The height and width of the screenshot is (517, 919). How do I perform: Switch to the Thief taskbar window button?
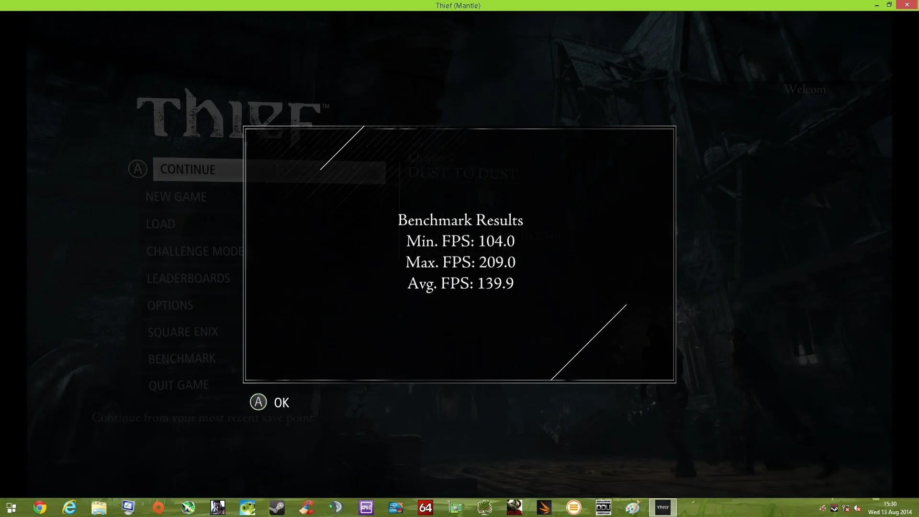[663, 507]
